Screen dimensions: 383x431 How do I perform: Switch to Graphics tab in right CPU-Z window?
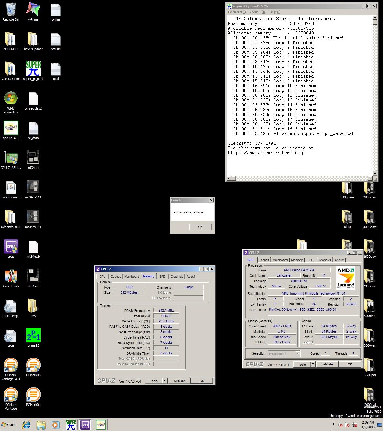(325, 260)
